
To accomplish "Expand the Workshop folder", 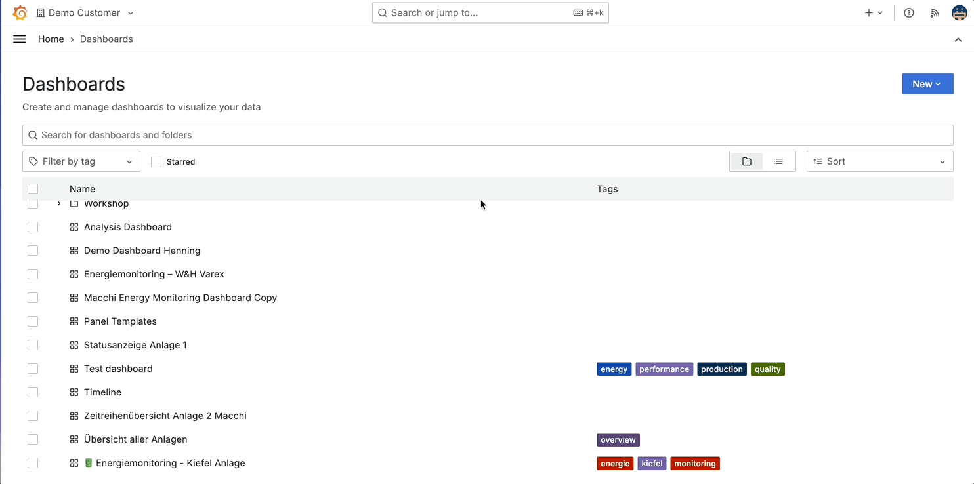I will click(58, 203).
